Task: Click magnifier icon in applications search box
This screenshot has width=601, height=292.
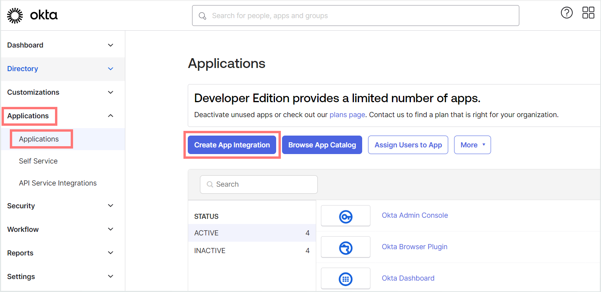Action: click(x=210, y=184)
